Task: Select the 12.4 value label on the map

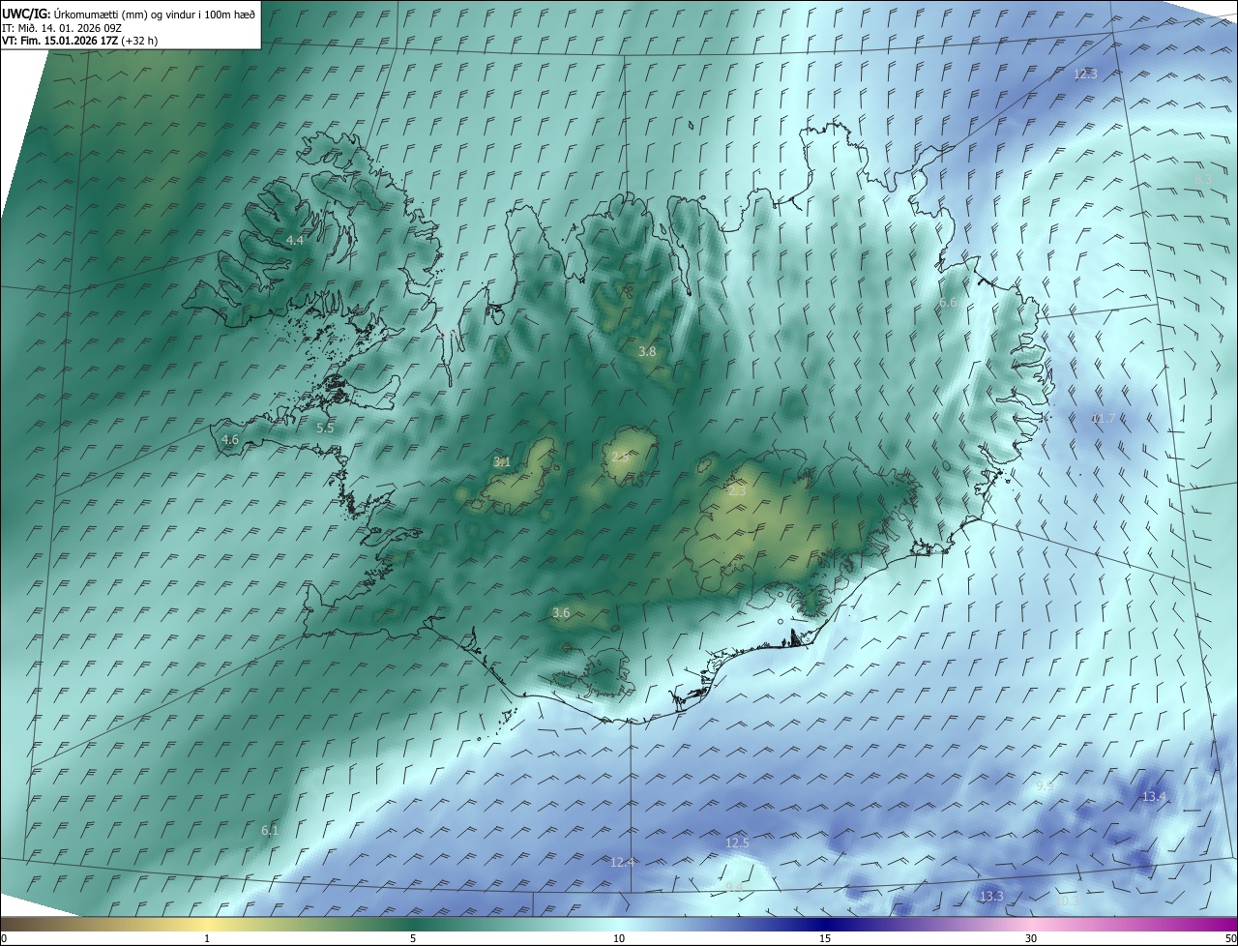Action: click(622, 863)
